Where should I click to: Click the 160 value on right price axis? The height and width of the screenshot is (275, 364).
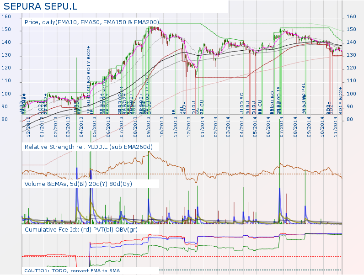(x=351, y=17)
